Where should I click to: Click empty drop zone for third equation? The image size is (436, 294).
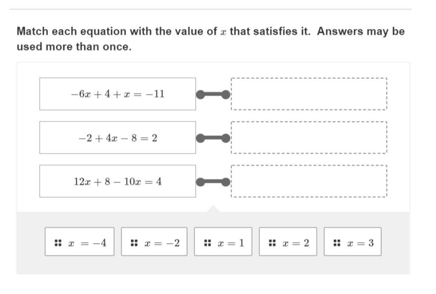pyautogui.click(x=309, y=181)
